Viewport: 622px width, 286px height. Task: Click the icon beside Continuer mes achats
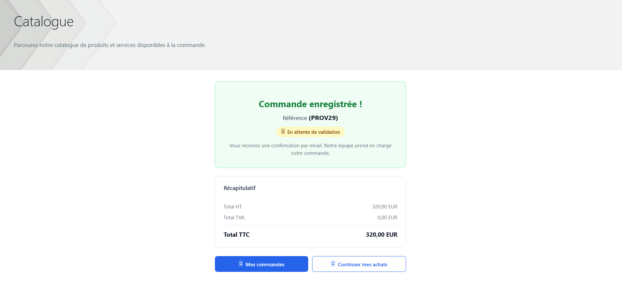click(x=333, y=264)
